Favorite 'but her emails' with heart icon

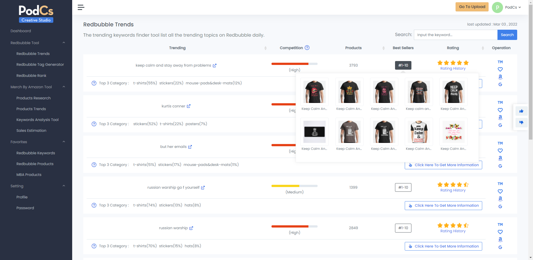tap(500, 151)
